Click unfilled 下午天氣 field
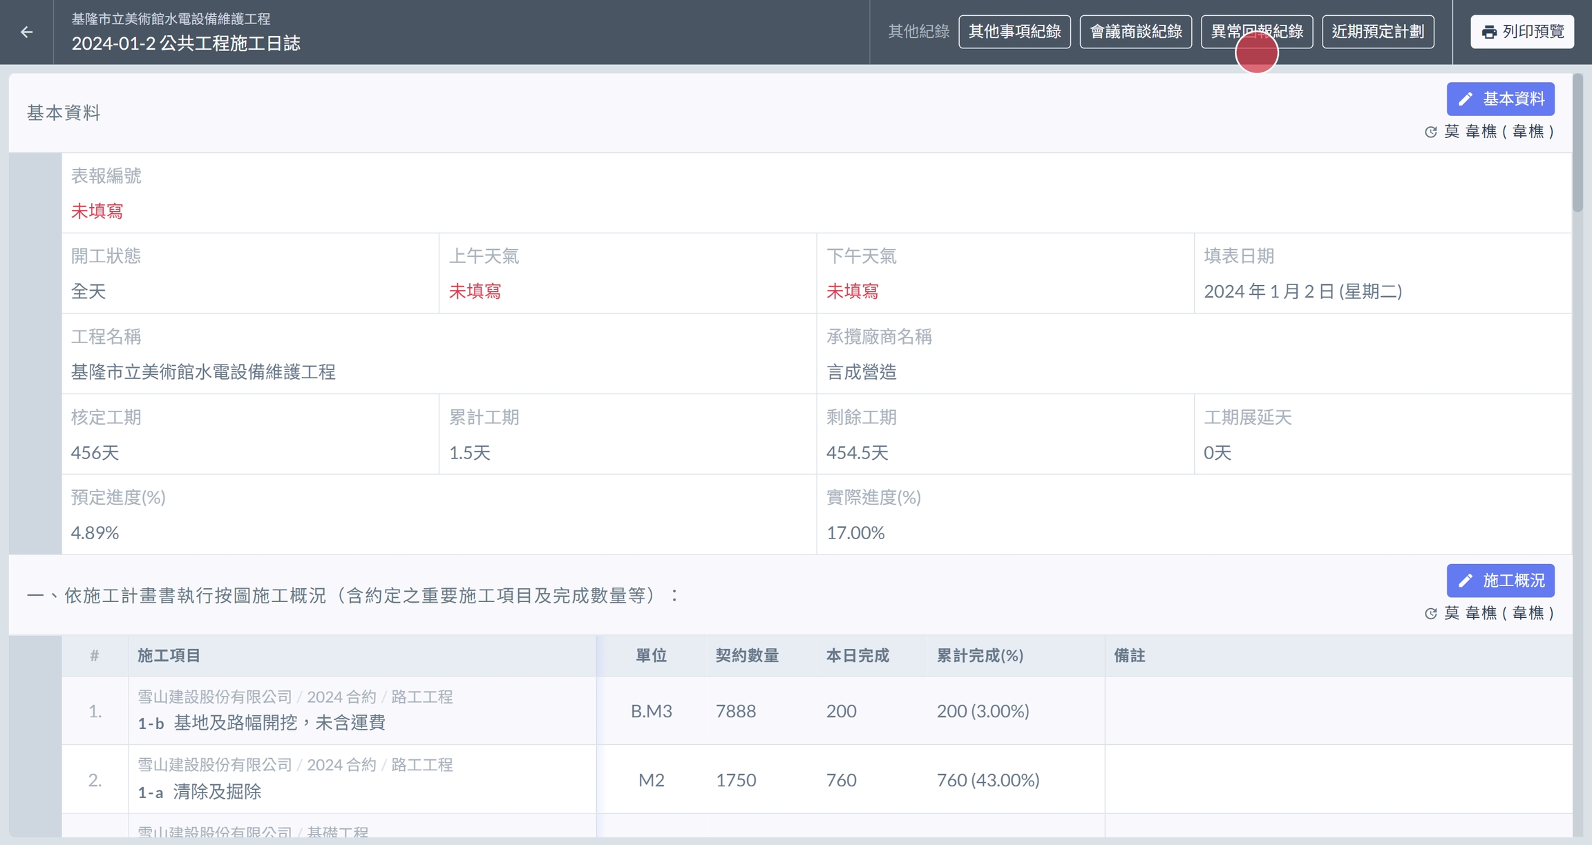The image size is (1592, 845). (x=852, y=291)
